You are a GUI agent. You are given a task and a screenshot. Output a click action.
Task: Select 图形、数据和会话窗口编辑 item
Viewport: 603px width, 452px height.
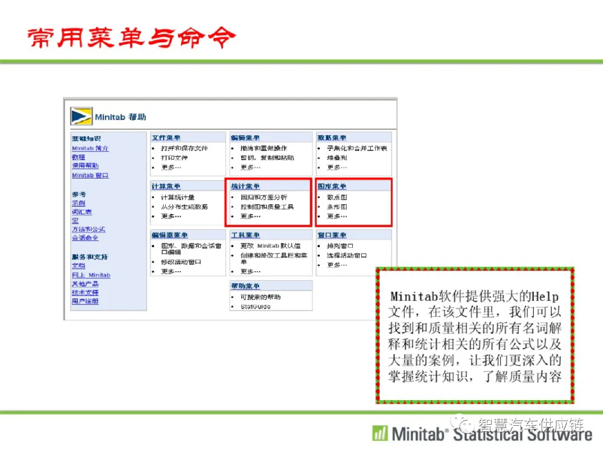192,249
